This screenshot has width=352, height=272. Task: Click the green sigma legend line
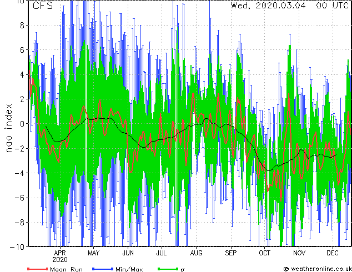click(x=168, y=269)
